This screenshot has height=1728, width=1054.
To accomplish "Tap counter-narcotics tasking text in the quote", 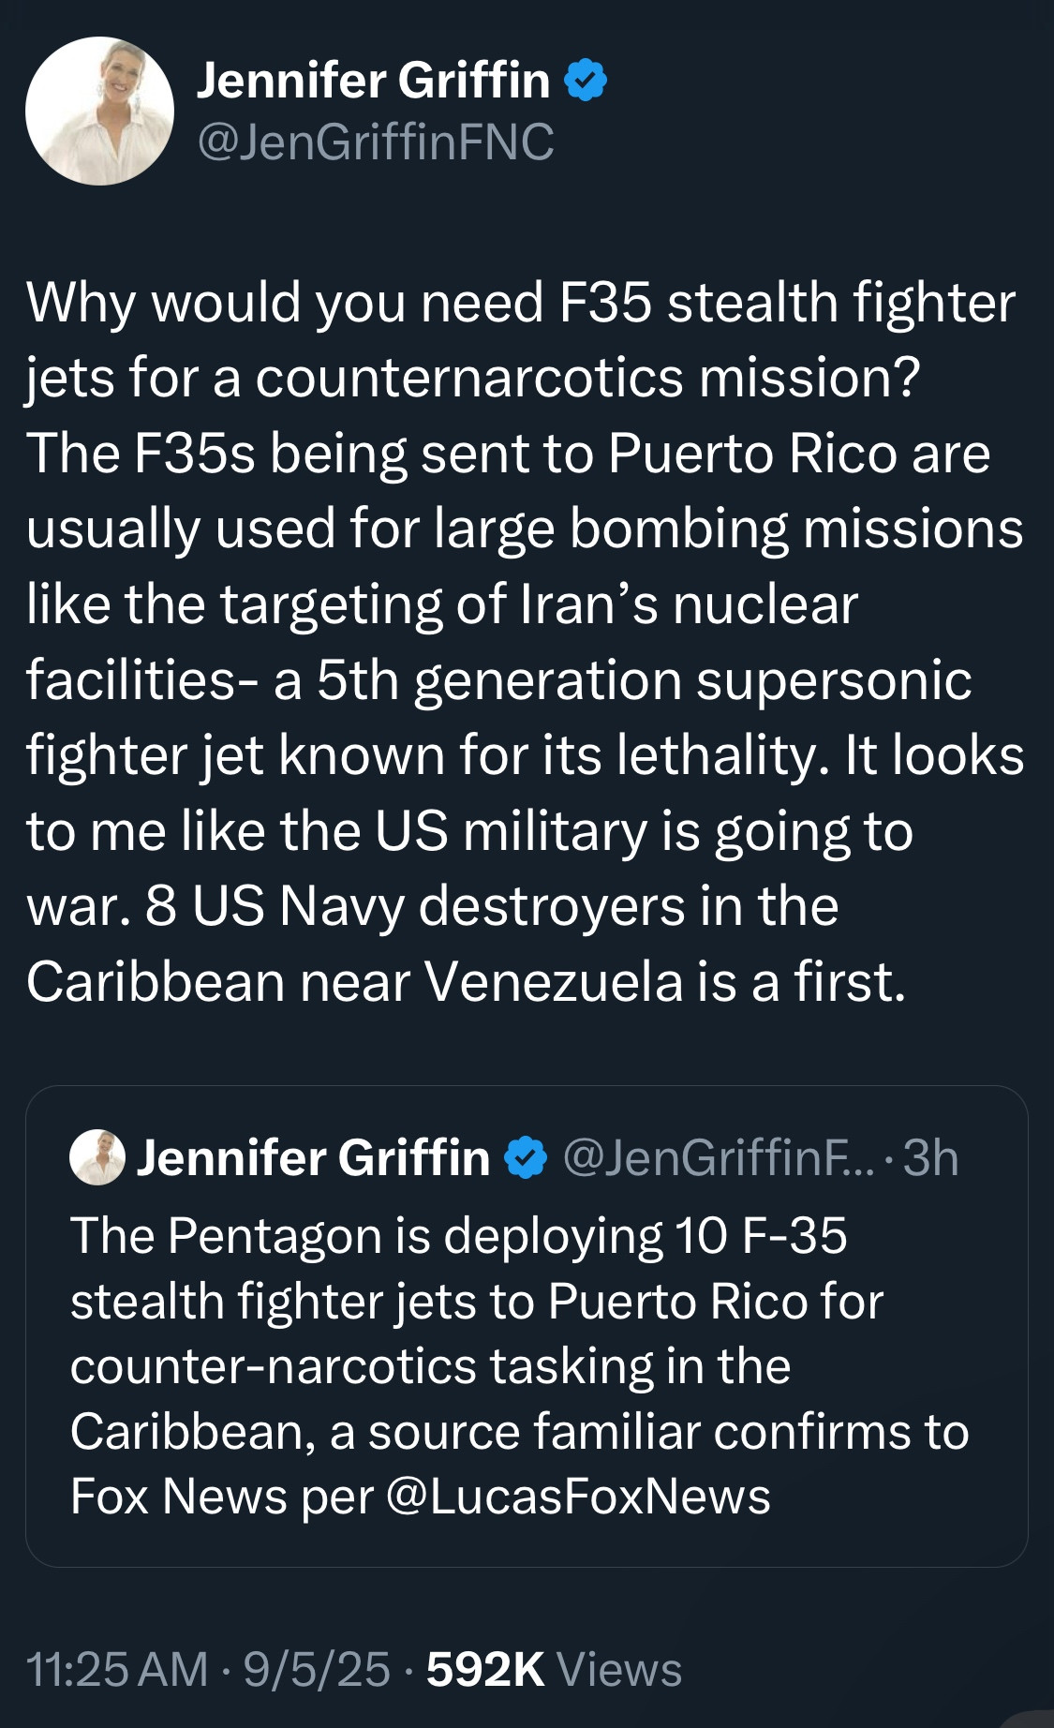I will point(361,1366).
